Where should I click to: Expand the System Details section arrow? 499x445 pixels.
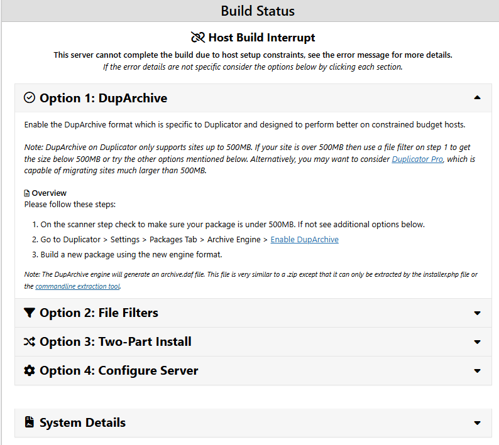[477, 423]
